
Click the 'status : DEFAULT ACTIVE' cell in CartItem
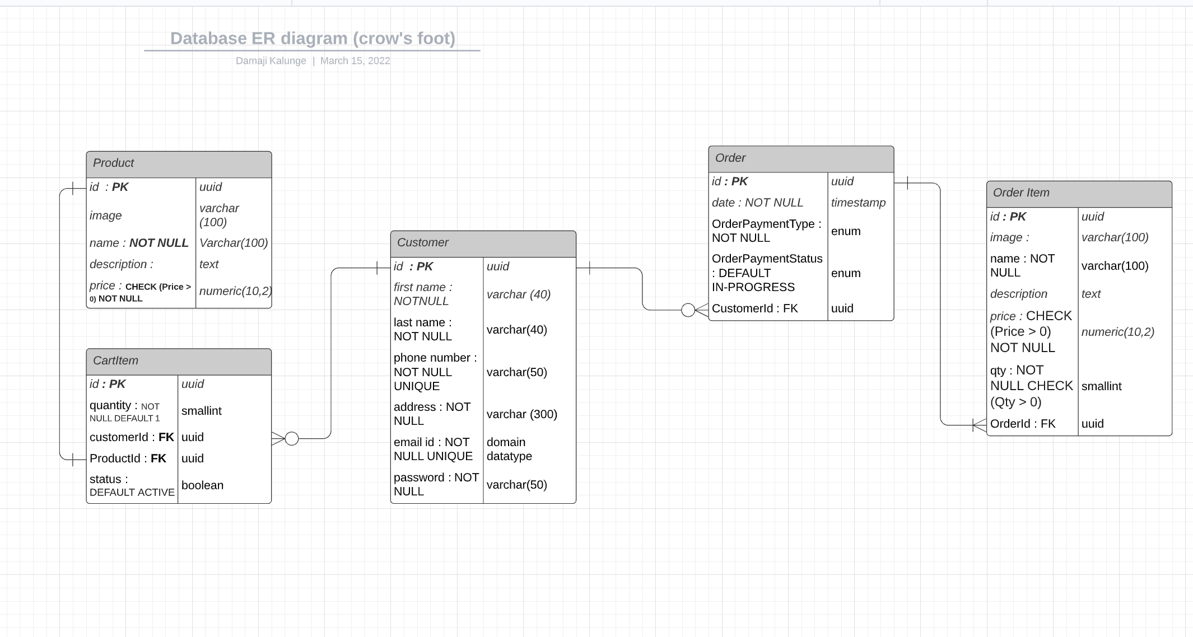pos(132,485)
